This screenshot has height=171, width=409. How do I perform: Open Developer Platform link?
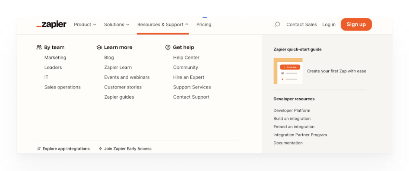292,110
